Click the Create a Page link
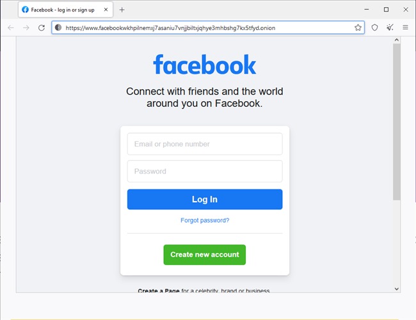 [x=159, y=291]
